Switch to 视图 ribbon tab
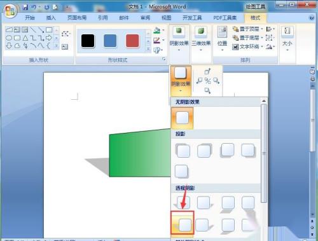The image size is (318, 241). pyautogui.click(x=166, y=18)
